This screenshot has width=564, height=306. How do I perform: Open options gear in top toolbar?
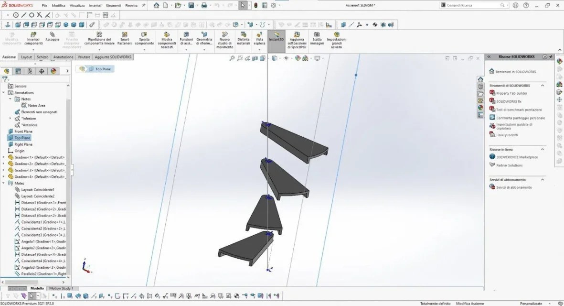[273, 5]
